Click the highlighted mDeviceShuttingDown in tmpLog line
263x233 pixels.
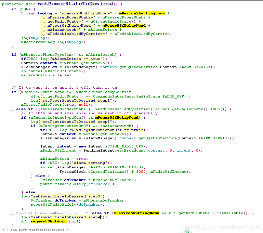[142, 13]
